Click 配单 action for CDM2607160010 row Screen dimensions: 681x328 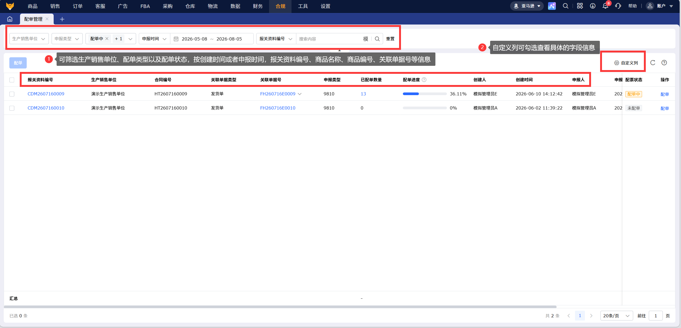click(664, 108)
